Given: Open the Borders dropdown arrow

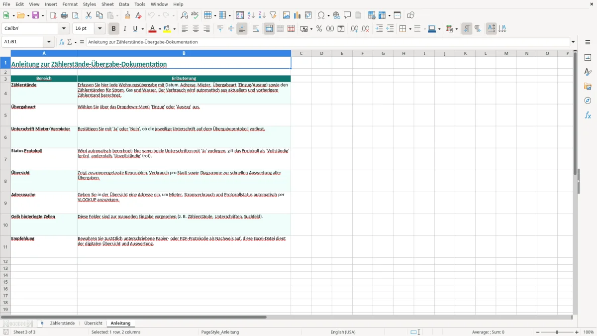Looking at the screenshot, I should pyautogui.click(x=409, y=29).
